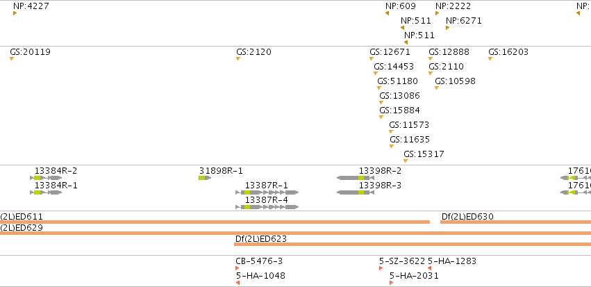
Task: Select the Df(2L)ED623 deficiency bar
Action: click(413, 245)
